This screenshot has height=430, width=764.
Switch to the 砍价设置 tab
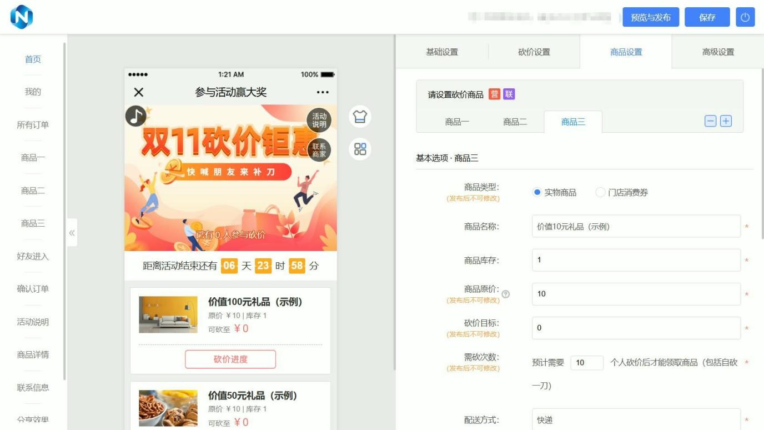(534, 52)
